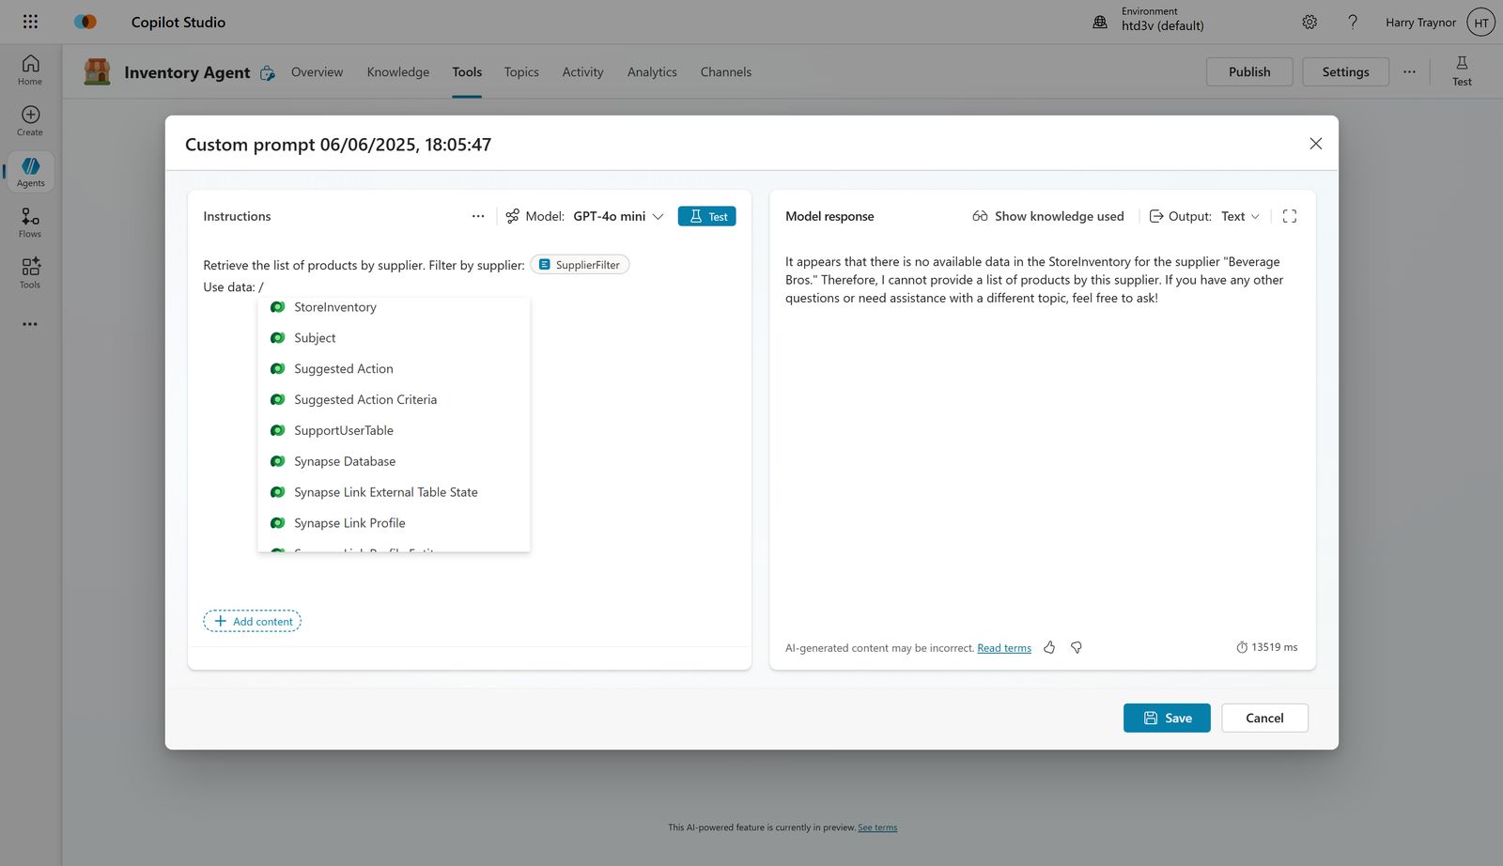Give thumbs up on the model response
Viewport: 1503px width, 866px height.
[x=1049, y=647]
